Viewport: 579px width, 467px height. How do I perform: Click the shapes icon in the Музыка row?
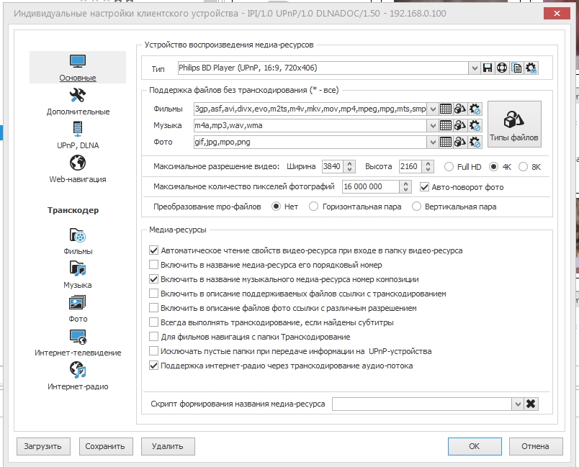pos(459,126)
